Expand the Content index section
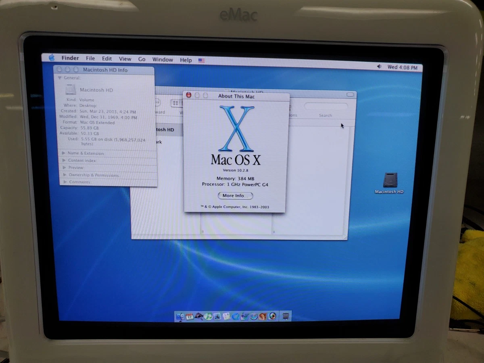This screenshot has width=484, height=363. [64, 161]
